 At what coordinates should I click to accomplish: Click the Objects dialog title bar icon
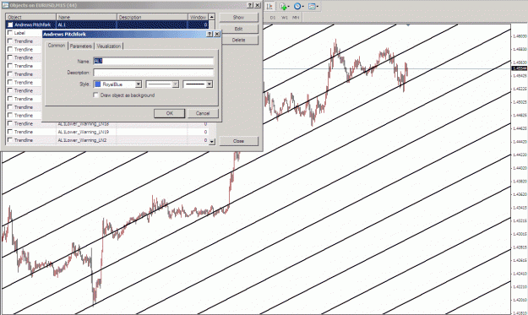[x=5, y=5]
